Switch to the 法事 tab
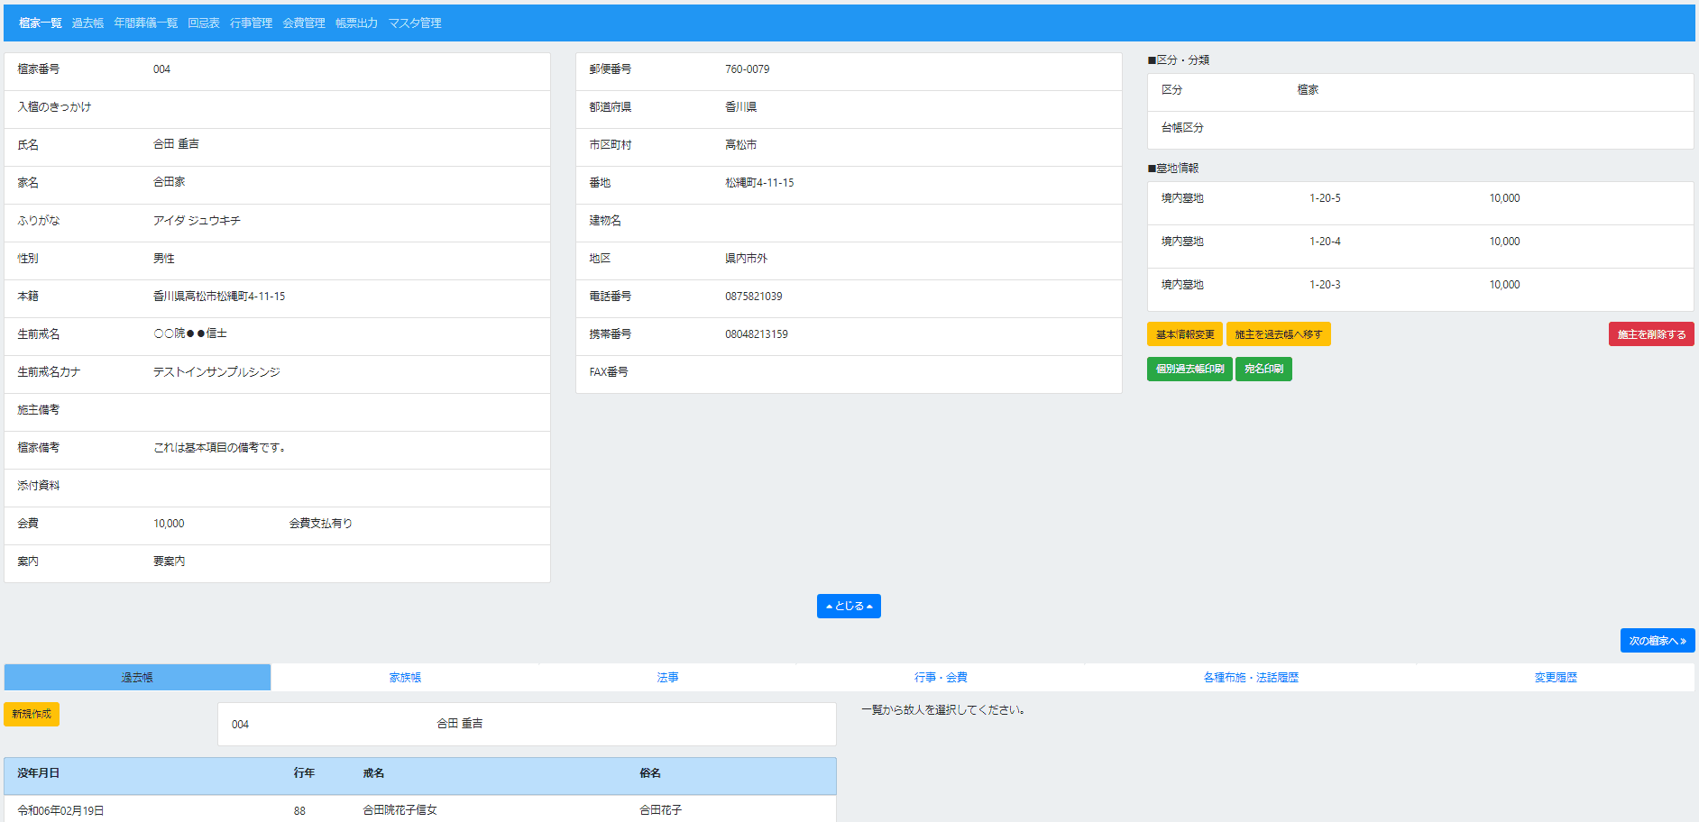This screenshot has height=822, width=1699. [x=667, y=677]
